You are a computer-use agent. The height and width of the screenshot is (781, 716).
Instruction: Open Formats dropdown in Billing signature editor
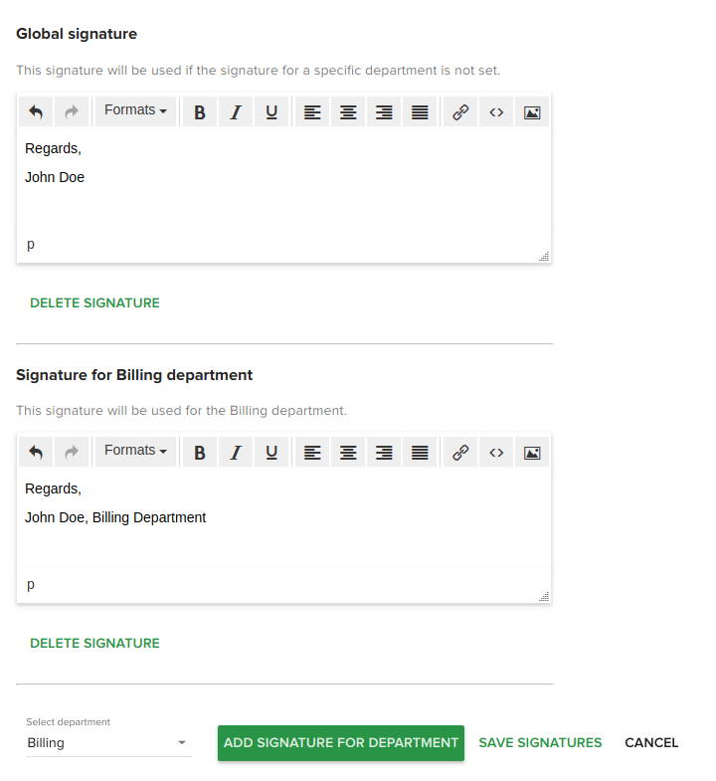point(135,452)
